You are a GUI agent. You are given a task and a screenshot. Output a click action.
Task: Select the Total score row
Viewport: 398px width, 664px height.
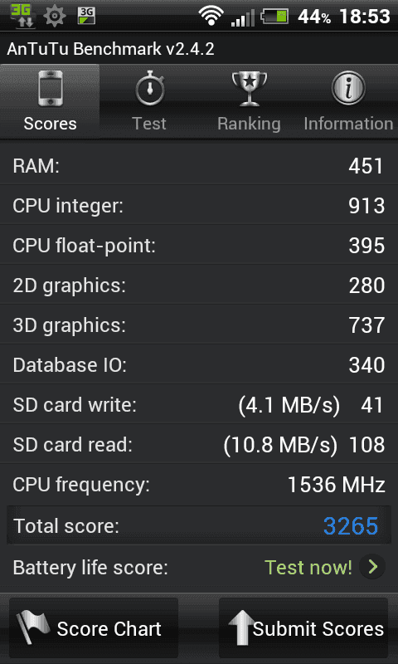pos(199,525)
